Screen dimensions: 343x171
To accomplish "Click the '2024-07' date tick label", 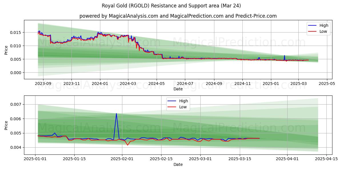I will 185,84.
